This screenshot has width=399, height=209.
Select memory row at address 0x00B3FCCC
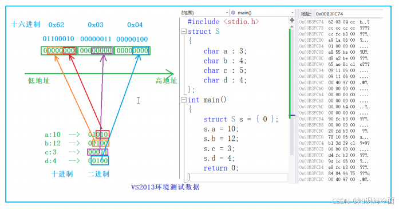334,155
